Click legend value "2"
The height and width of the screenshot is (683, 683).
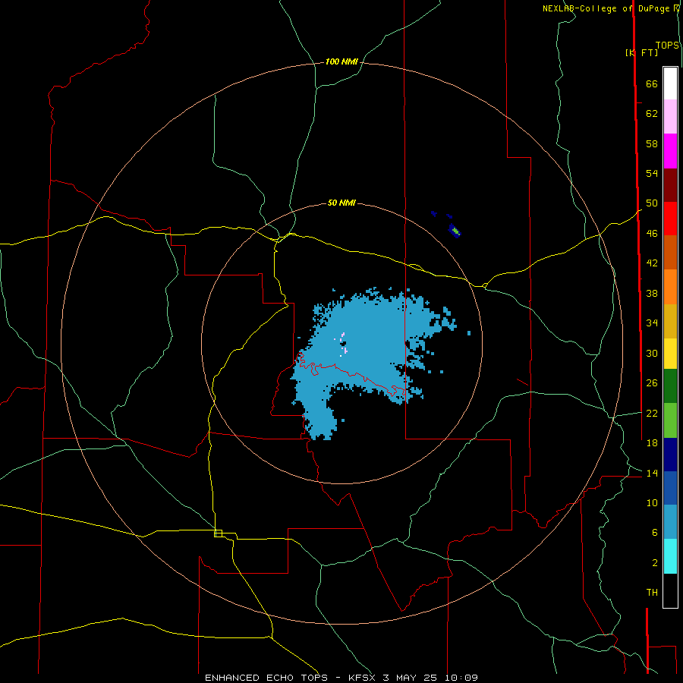[655, 563]
